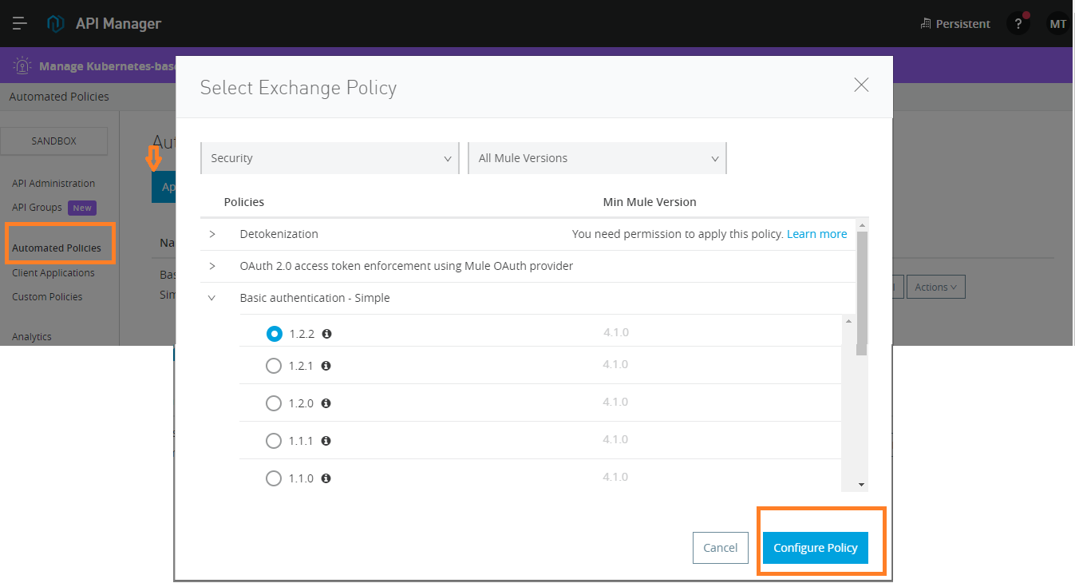This screenshot has width=1075, height=587.
Task: Click the API Manager logo icon
Action: 55,23
